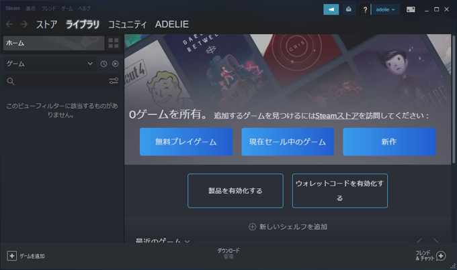Open the フレンド & チャット plus icon

click(x=441, y=256)
